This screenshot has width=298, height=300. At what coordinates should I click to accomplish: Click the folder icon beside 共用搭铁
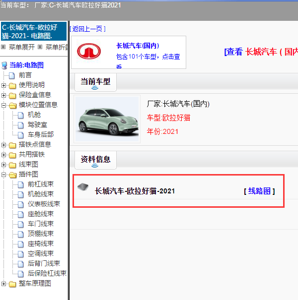click(12, 155)
